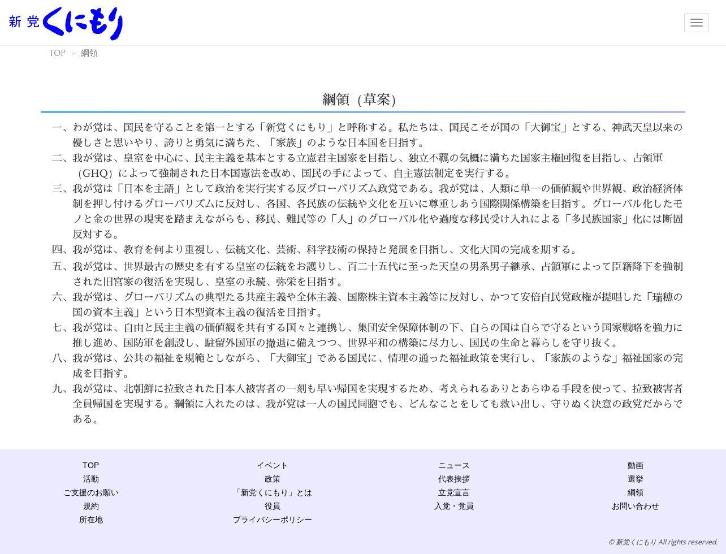Click the 綱領（草案） page heading
Image resolution: width=726 pixels, height=554 pixels.
pos(362,99)
